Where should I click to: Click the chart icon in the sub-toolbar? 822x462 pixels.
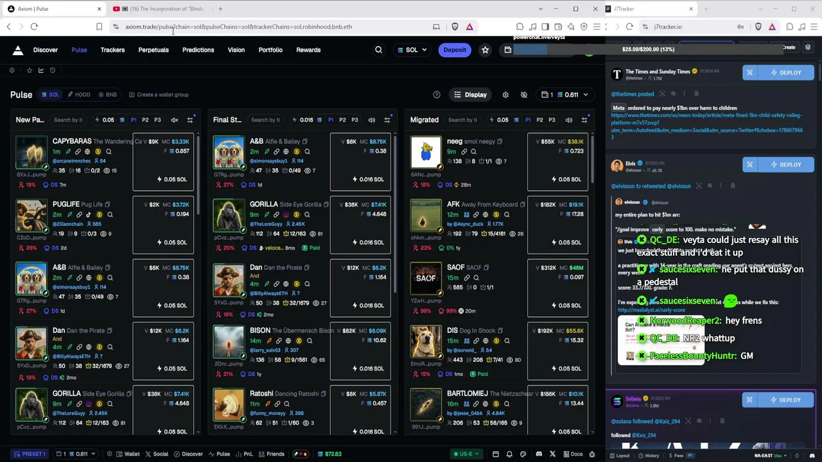40,71
